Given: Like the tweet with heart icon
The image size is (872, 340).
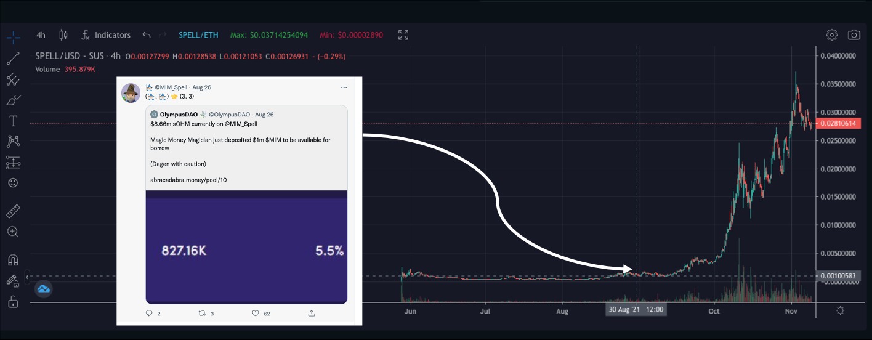Looking at the screenshot, I should coord(255,313).
